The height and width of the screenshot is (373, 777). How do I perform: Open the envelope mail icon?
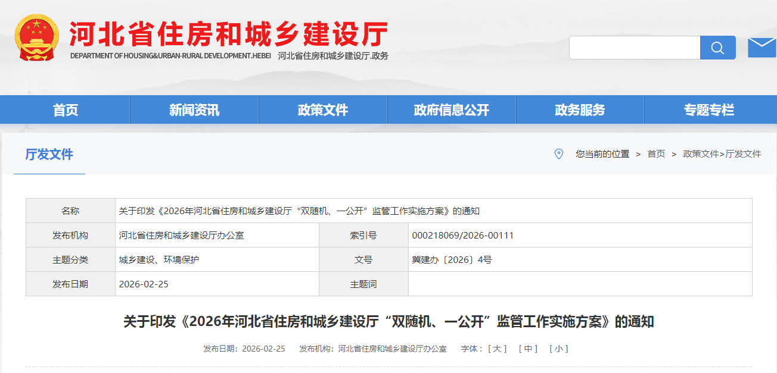[x=762, y=48]
